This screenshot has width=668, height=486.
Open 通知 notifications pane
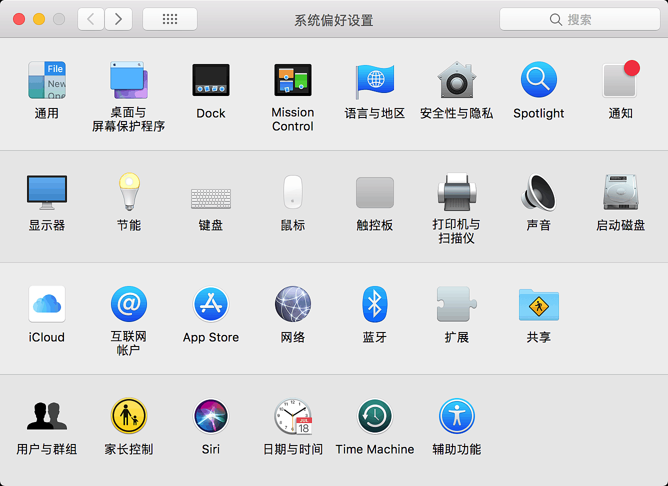[x=620, y=80]
